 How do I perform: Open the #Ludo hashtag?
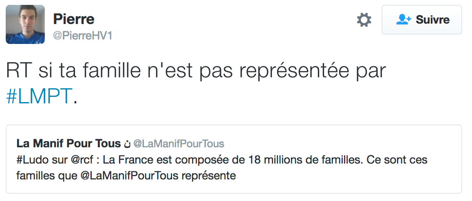[31, 160]
